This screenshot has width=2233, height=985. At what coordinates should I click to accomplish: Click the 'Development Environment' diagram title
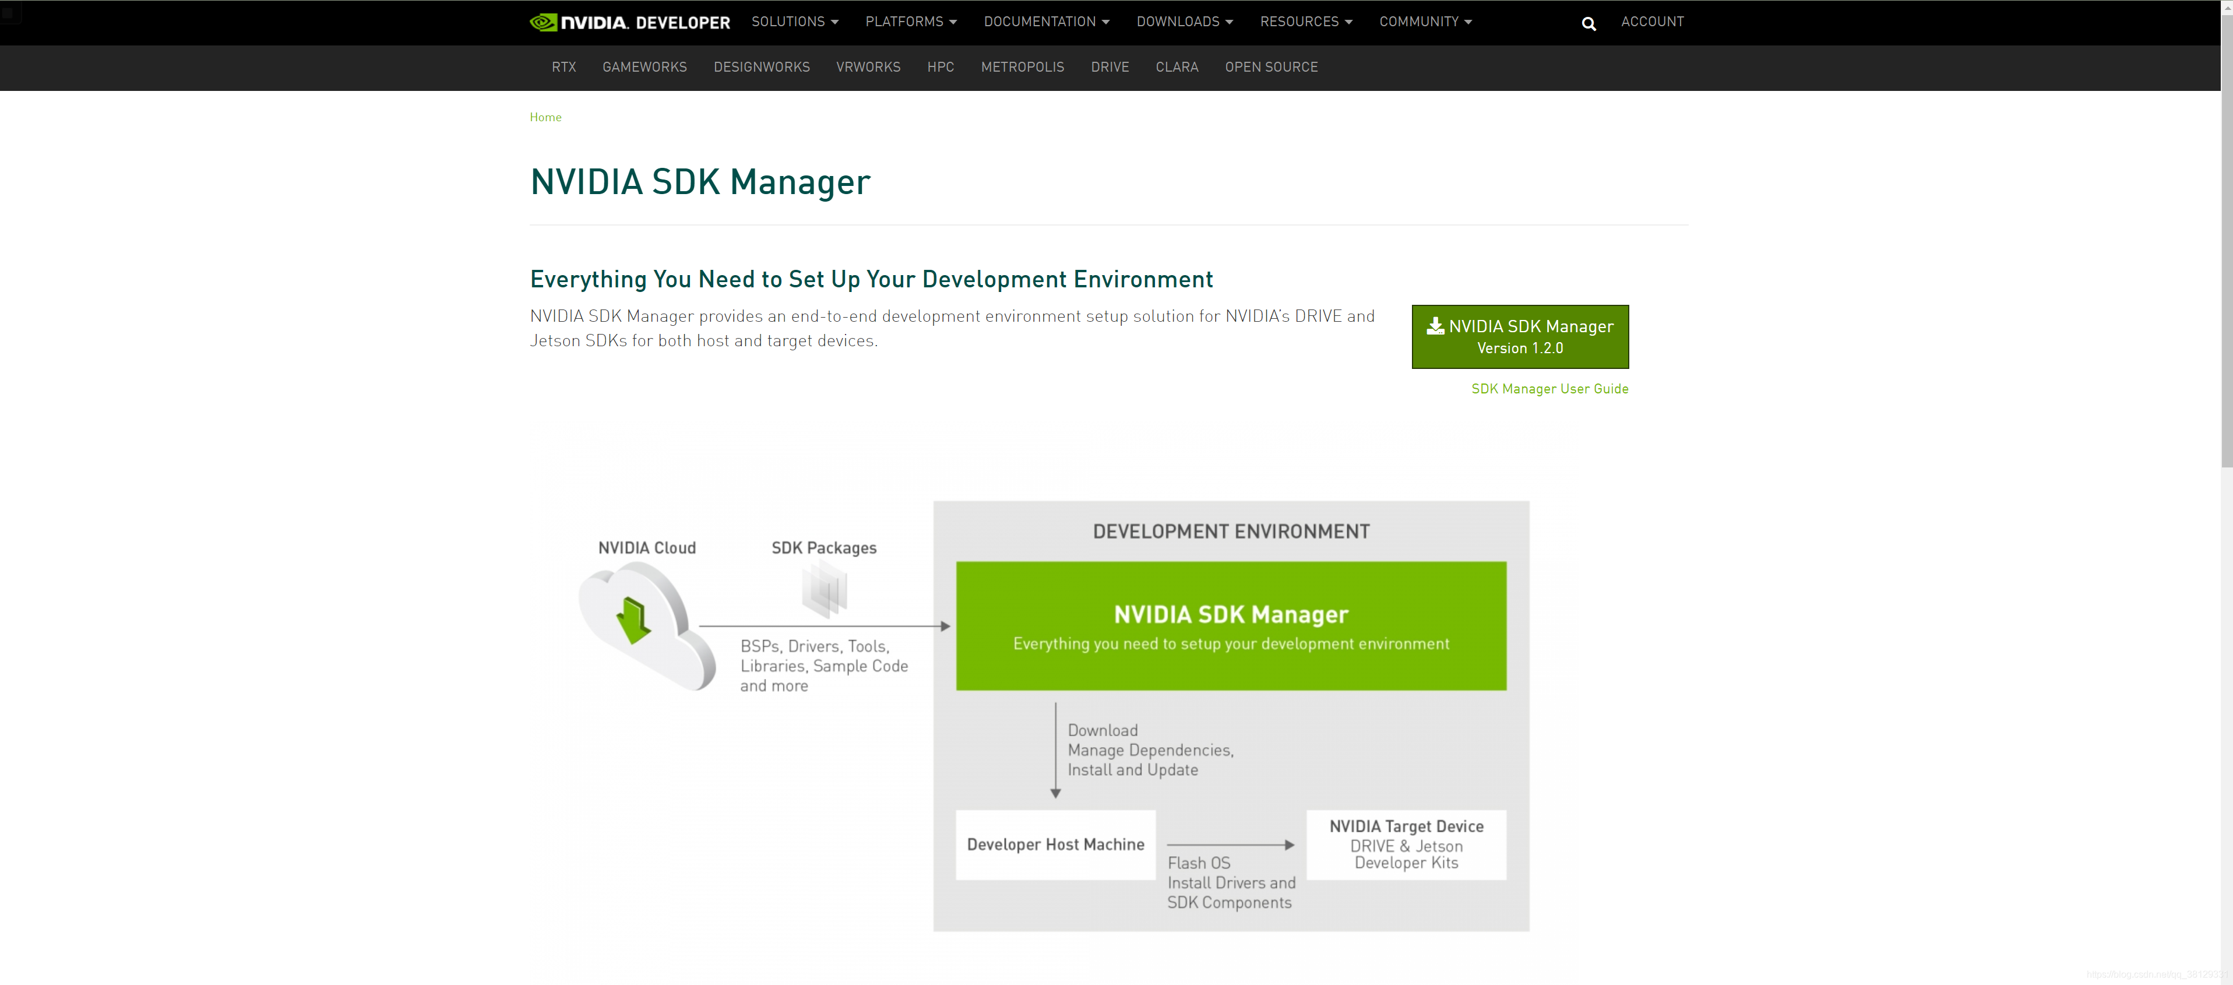1231,532
